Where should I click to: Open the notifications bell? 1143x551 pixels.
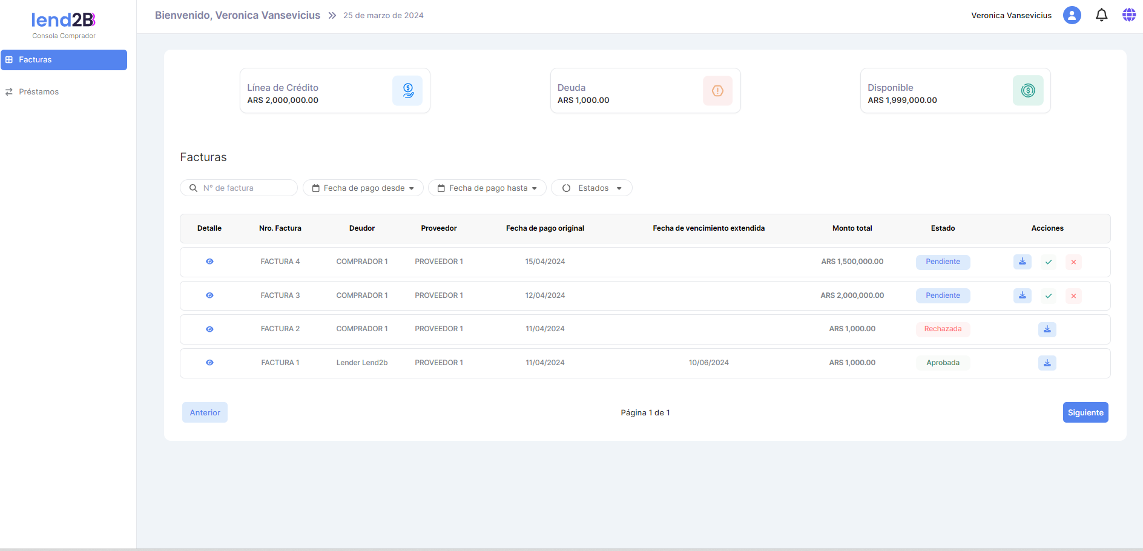[1101, 15]
